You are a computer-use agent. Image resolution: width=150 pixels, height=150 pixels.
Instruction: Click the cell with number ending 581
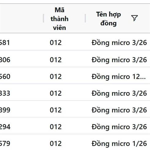click(x=5, y=43)
